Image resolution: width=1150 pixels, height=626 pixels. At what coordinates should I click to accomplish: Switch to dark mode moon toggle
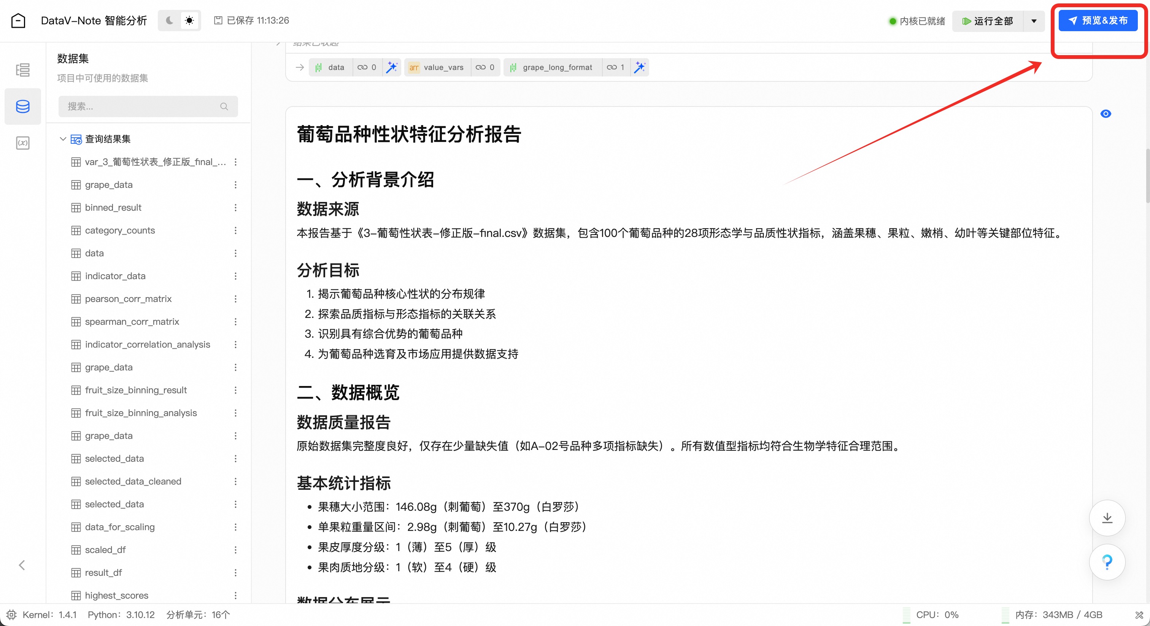pyautogui.click(x=169, y=21)
